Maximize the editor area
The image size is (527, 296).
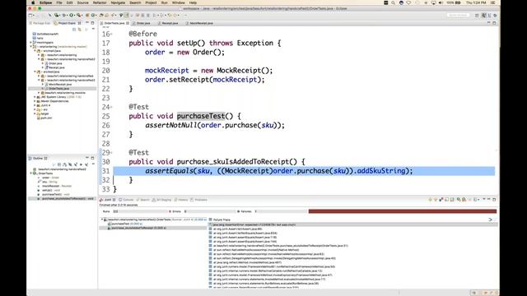pos(494,23)
